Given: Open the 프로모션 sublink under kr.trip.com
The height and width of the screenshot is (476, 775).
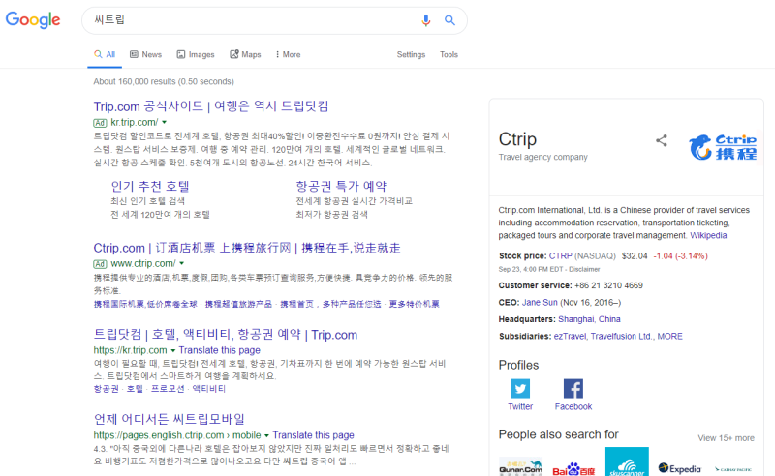Looking at the screenshot, I should pyautogui.click(x=168, y=389).
